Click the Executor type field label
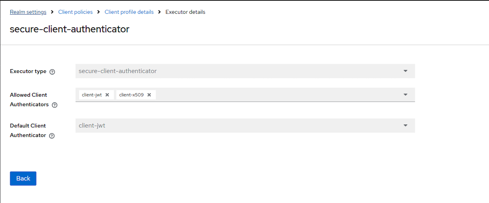 28,71
